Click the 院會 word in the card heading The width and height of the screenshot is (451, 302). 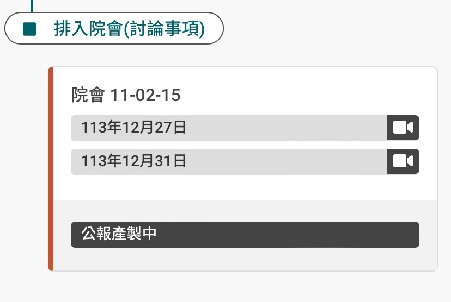pos(88,95)
